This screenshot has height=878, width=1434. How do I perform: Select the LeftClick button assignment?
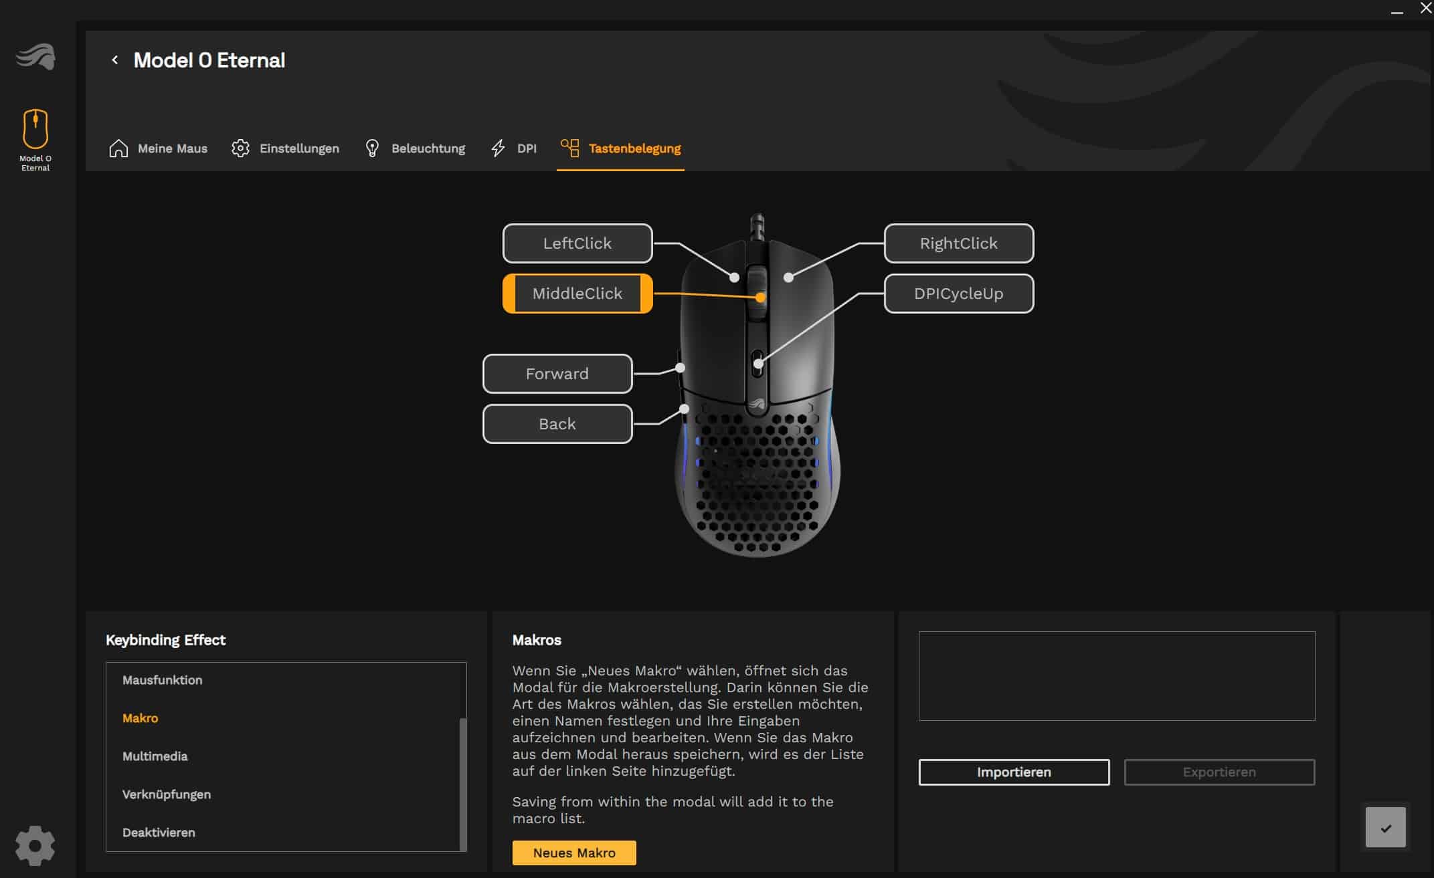tap(577, 243)
